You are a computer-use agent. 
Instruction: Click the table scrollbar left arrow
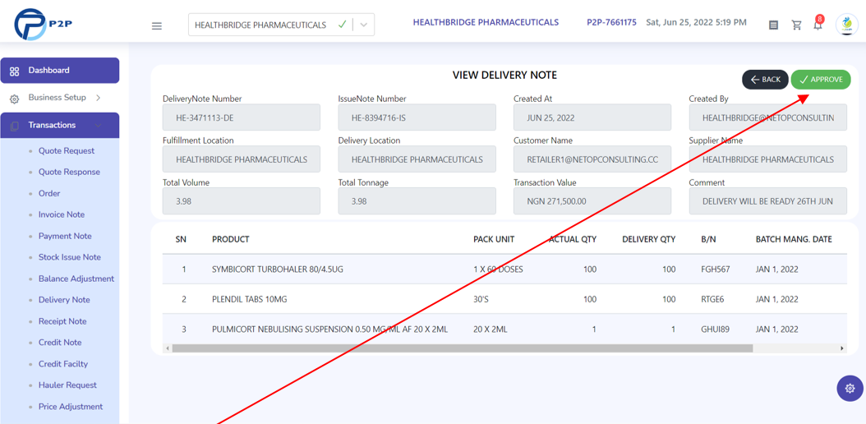[166, 348]
